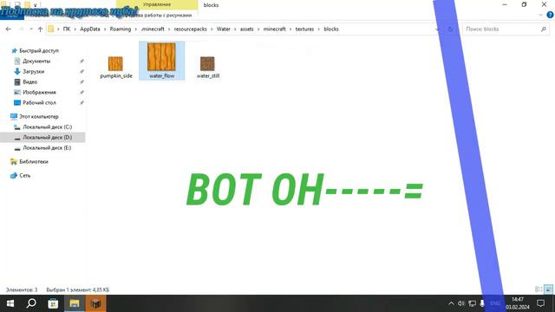
Task: Switch to details view icon in status bar
Action: (x=539, y=289)
